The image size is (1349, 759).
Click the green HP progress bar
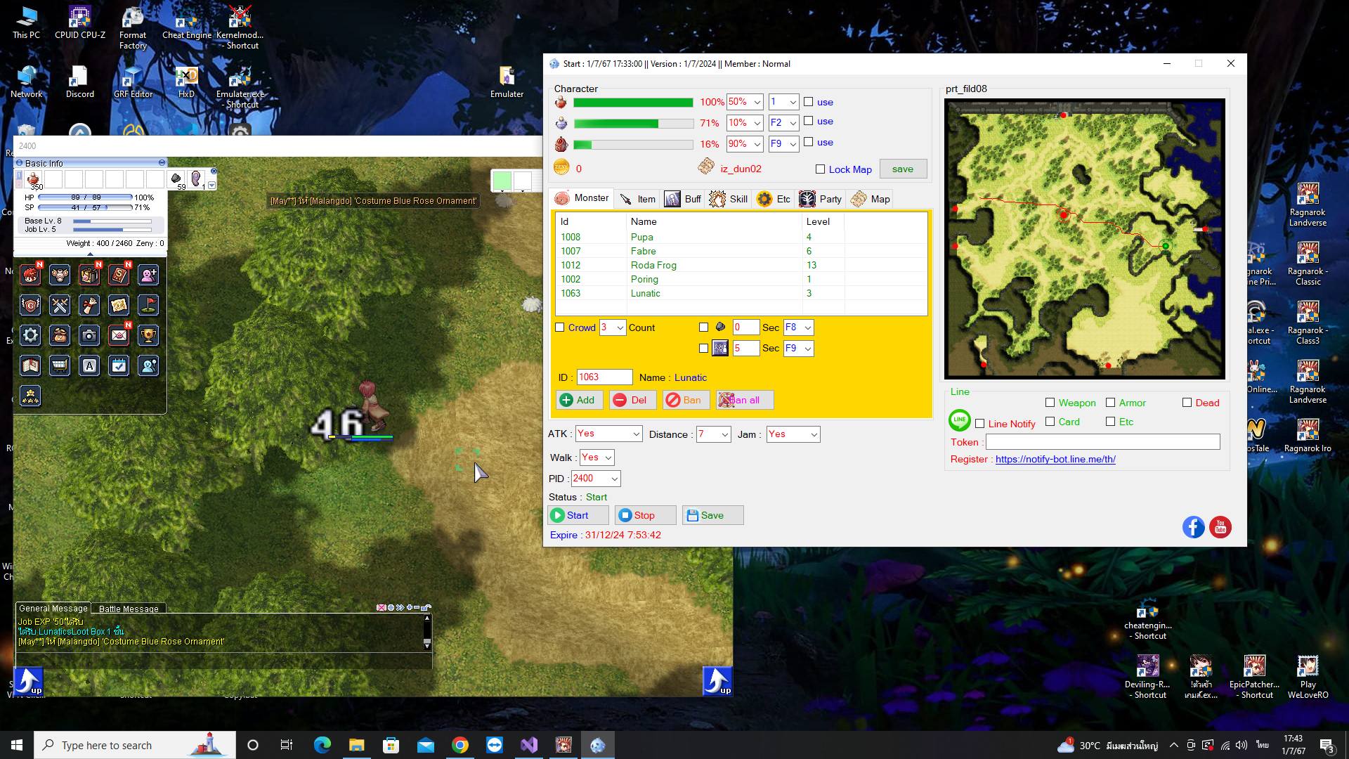633,103
